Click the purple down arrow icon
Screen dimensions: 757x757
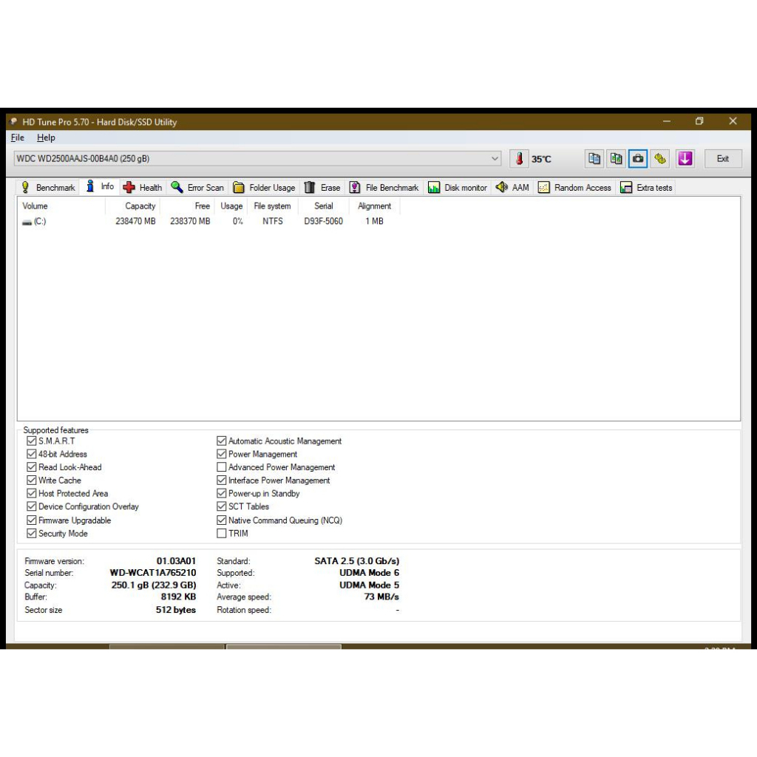685,158
